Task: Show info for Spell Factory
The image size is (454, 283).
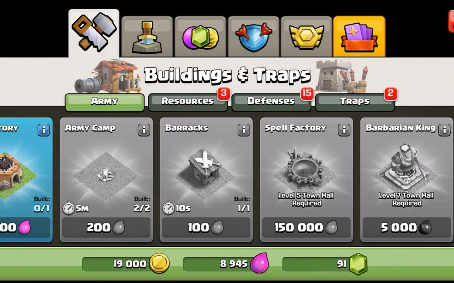Action: (344, 130)
